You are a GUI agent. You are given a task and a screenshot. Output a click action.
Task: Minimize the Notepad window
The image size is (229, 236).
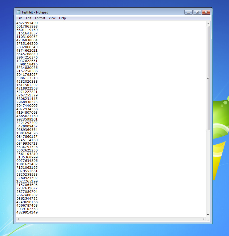[188, 12]
